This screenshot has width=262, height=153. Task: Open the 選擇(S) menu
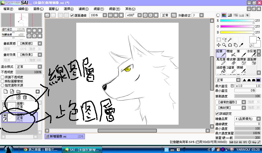69,9
